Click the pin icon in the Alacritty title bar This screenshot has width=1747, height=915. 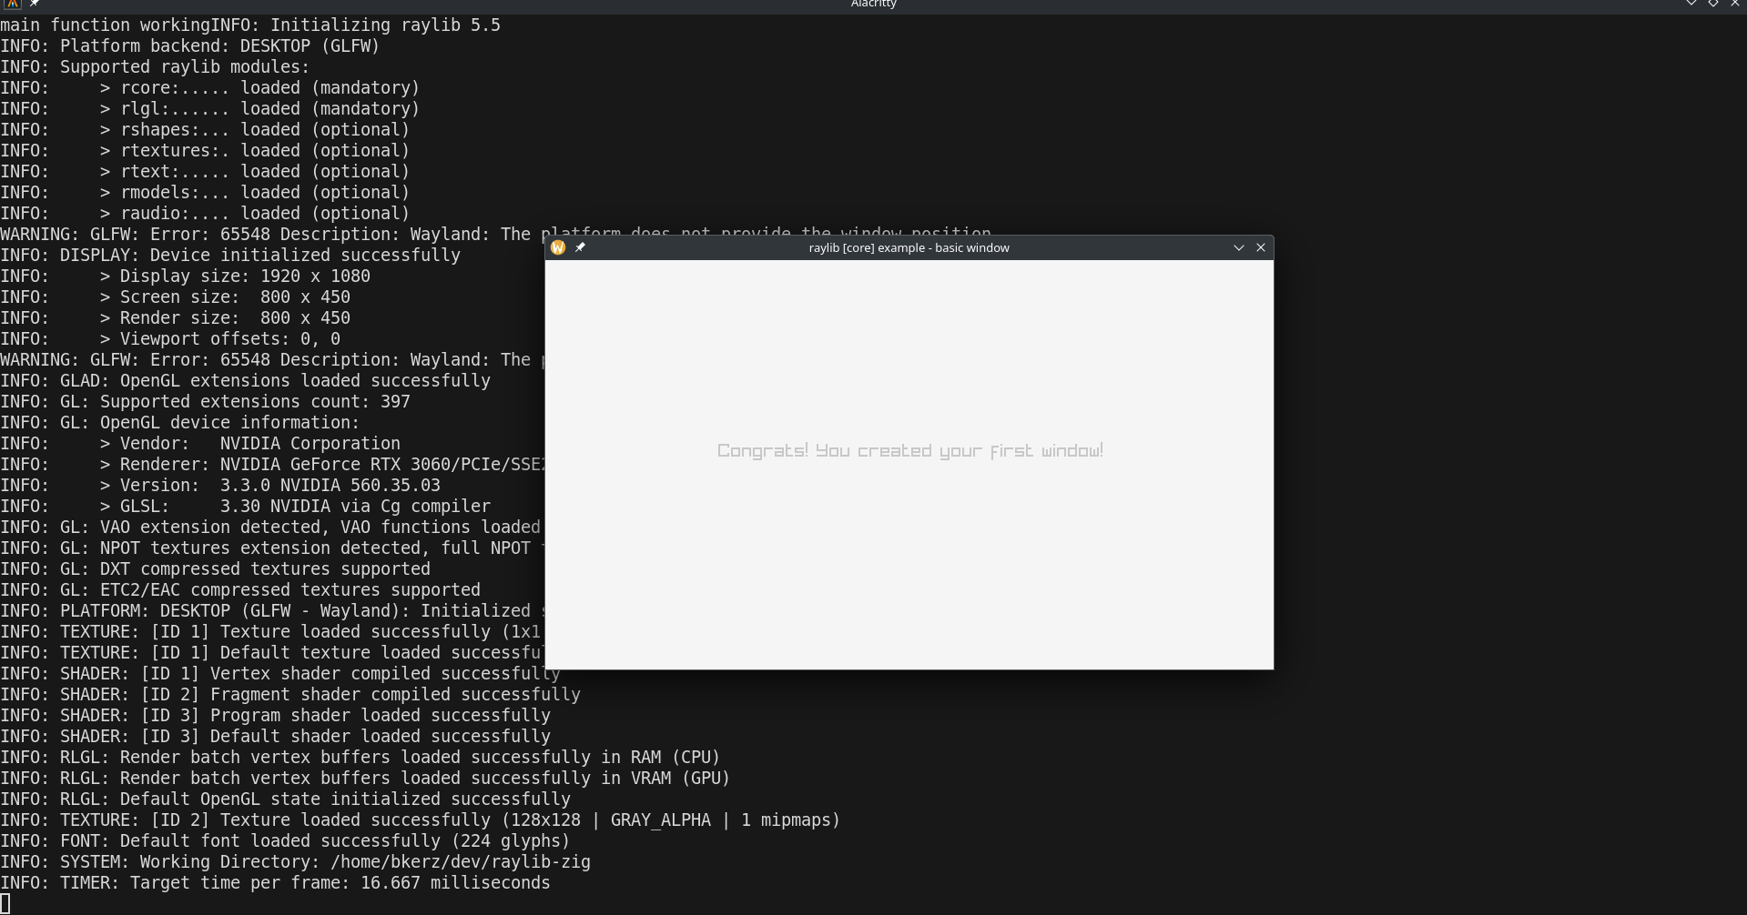[x=35, y=4]
